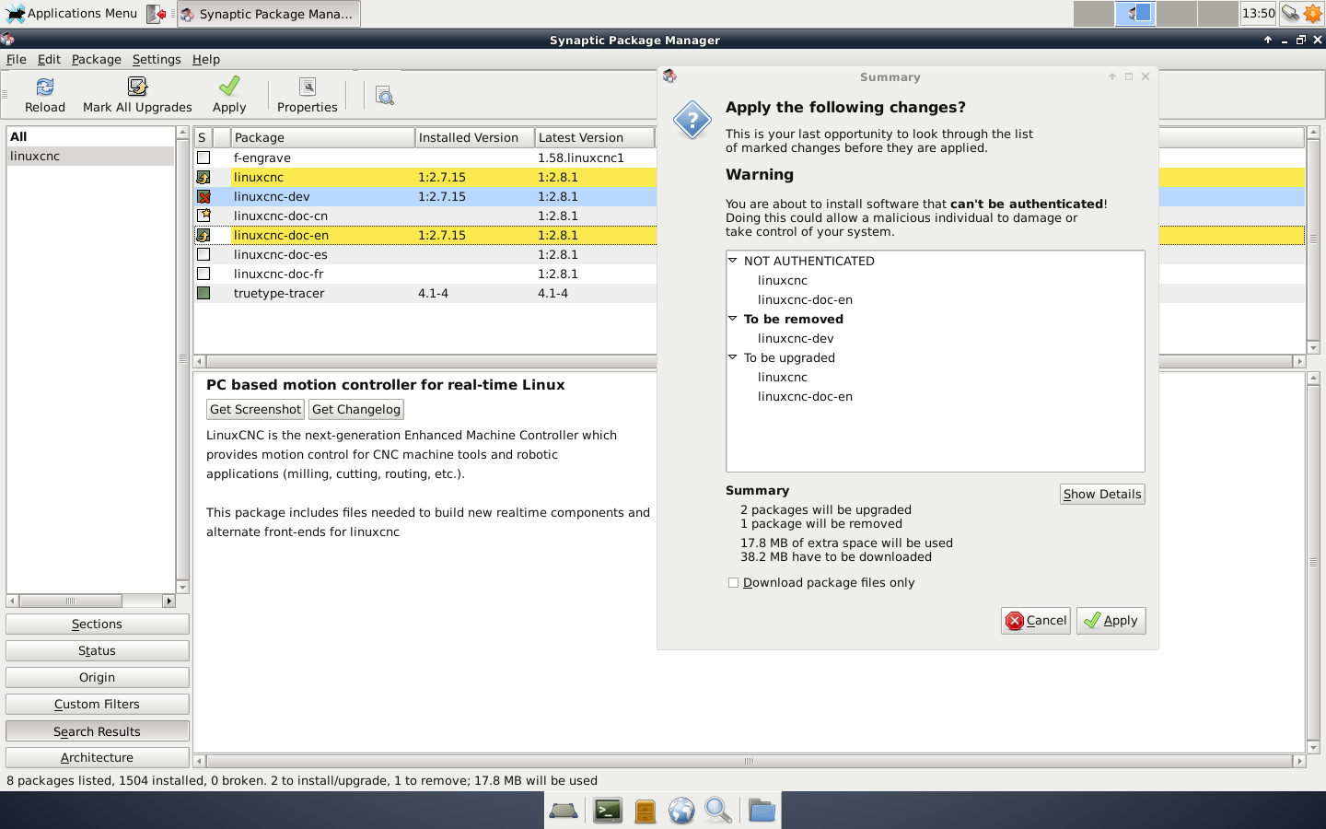The image size is (1326, 829).
Task: Click the left filter list horizontal scrollbar
Action: pos(91,601)
